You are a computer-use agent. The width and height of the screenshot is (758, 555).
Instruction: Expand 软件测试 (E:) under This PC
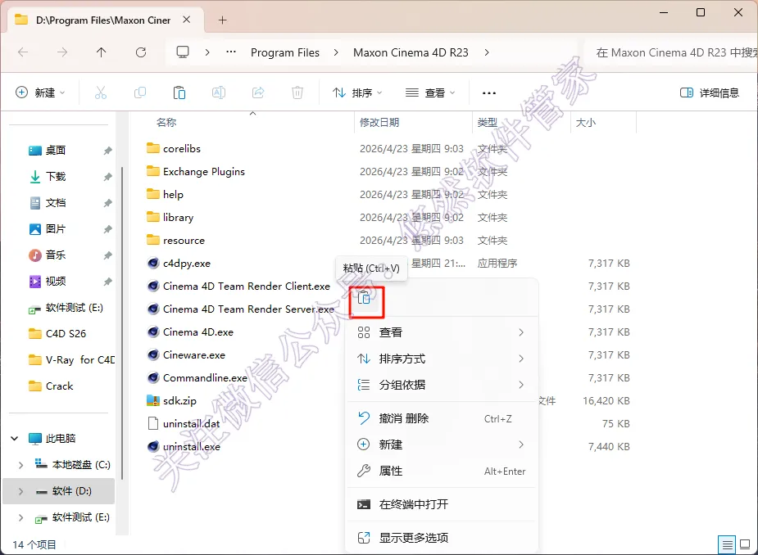click(20, 517)
